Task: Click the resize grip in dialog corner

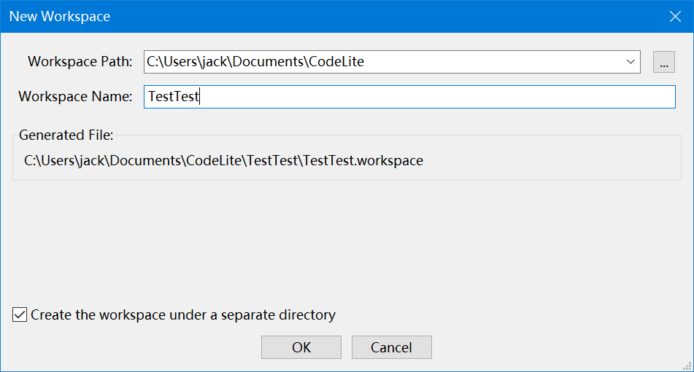Action: pyautogui.click(x=687, y=365)
